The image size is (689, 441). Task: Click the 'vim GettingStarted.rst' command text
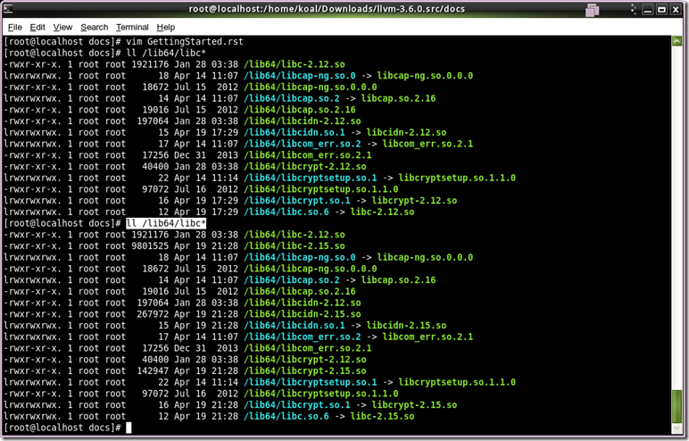(x=185, y=42)
